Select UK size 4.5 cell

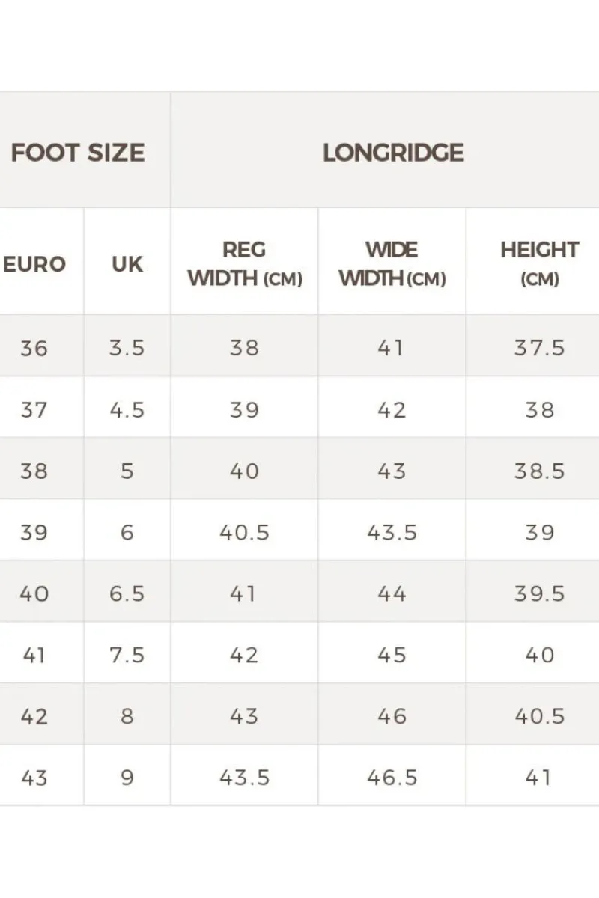tap(127, 409)
